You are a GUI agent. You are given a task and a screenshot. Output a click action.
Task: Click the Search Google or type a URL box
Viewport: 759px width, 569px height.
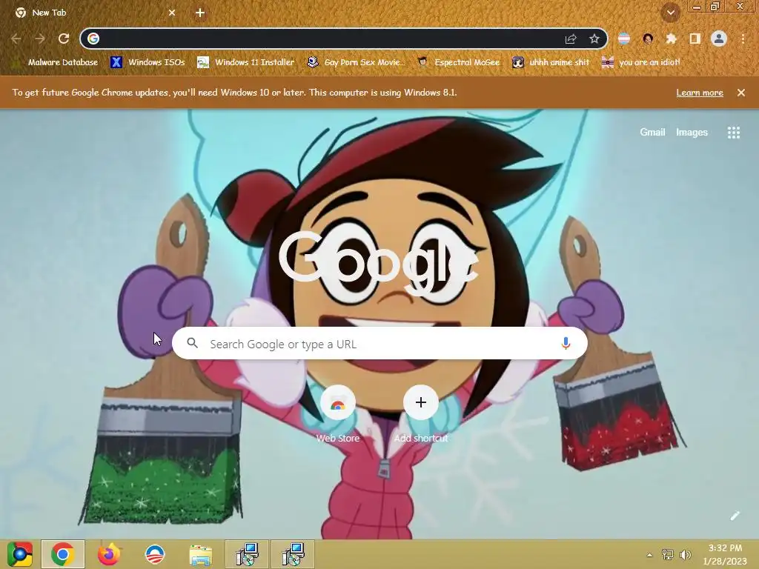[380, 343]
